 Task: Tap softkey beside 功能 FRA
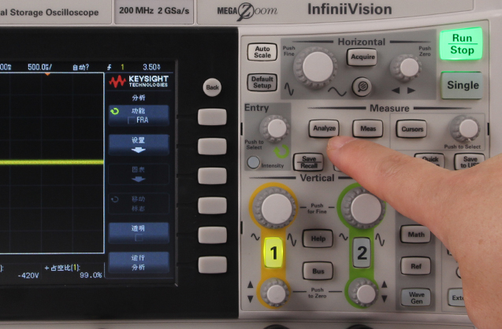click(x=212, y=116)
